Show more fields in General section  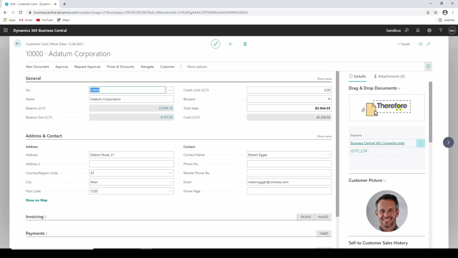[324, 79]
